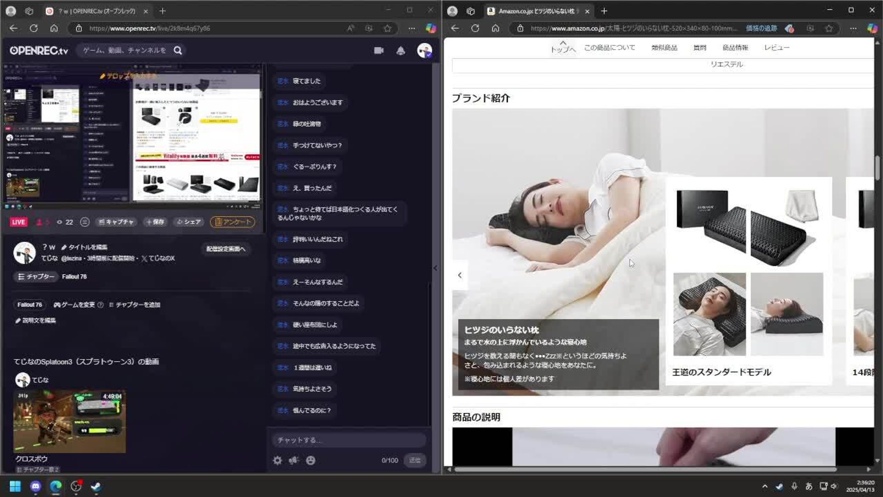Open the notifications bell in OPENREC
883x497 pixels.
pyautogui.click(x=401, y=51)
